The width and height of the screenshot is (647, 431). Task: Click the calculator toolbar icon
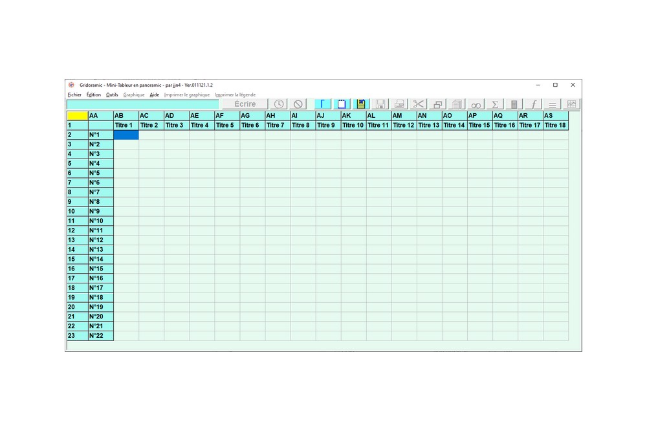(x=514, y=104)
